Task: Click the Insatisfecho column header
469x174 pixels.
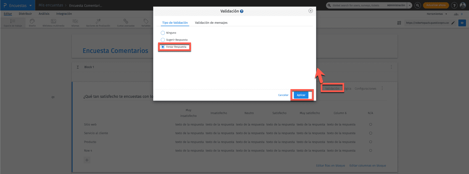Action: coord(219,113)
